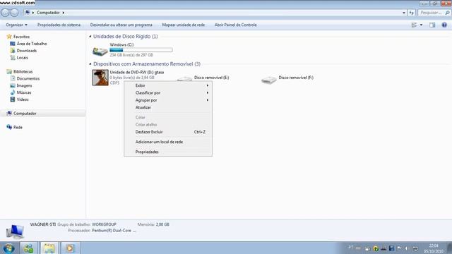Select Disco removível (E:) drive icon
The width and height of the screenshot is (452, 254).
tap(184, 79)
